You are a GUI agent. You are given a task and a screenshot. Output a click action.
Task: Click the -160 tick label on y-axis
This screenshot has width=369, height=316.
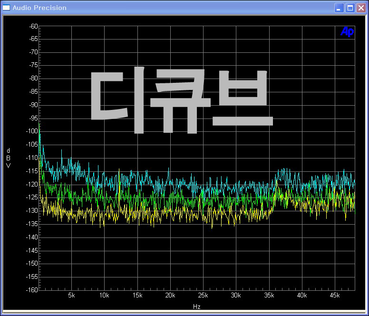coord(31,289)
